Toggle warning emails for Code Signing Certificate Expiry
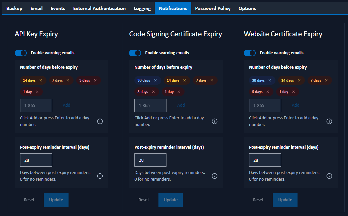The width and height of the screenshot is (348, 216). click(135, 53)
